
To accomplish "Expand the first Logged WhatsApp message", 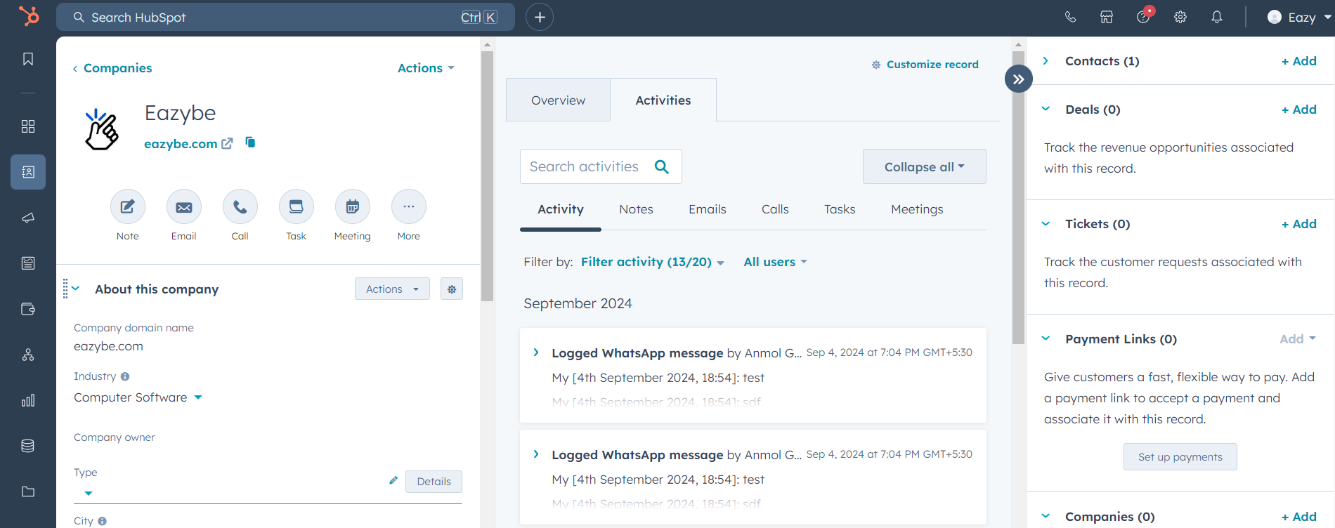I will 536,352.
